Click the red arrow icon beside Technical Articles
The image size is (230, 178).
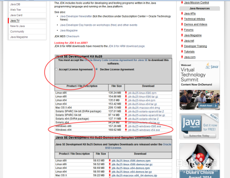(182, 19)
